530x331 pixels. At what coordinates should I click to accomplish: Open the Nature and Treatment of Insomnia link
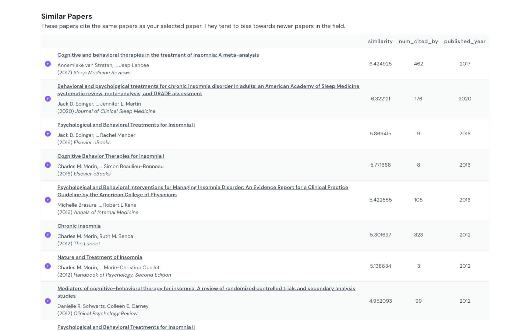pos(100,257)
